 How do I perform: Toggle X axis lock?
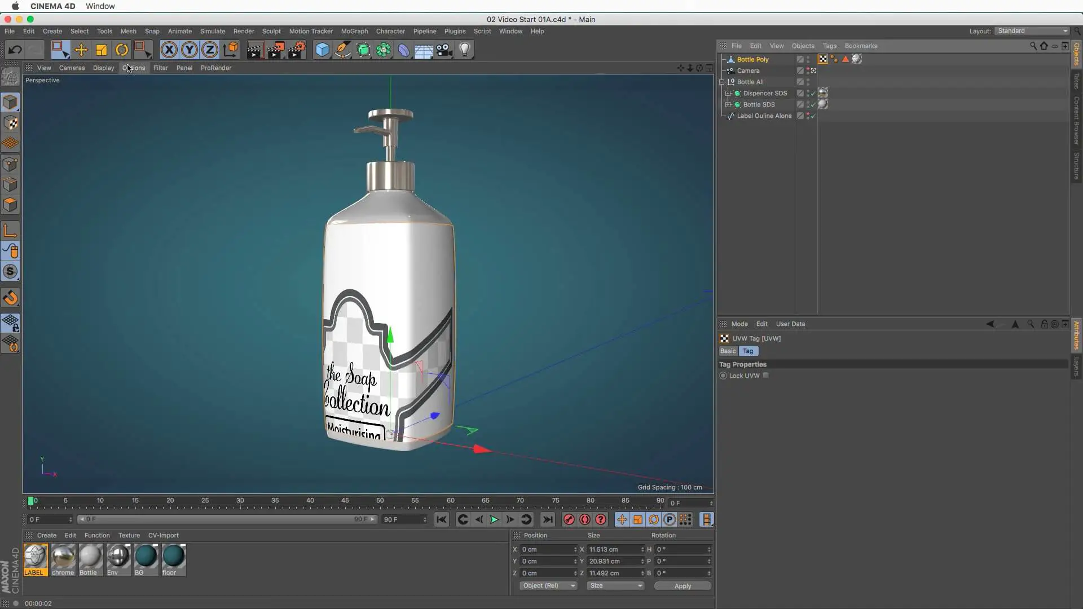[x=169, y=50]
